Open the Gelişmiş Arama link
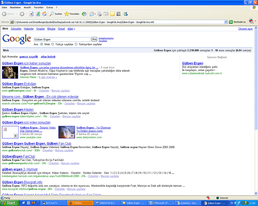 (106, 38)
